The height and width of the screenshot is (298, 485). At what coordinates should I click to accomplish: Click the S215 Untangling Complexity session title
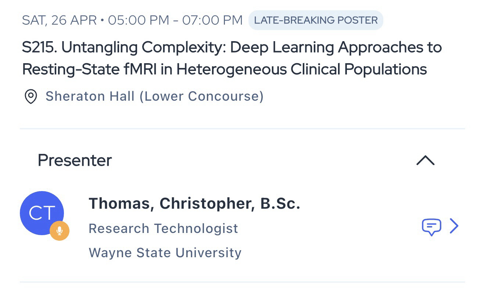click(231, 58)
